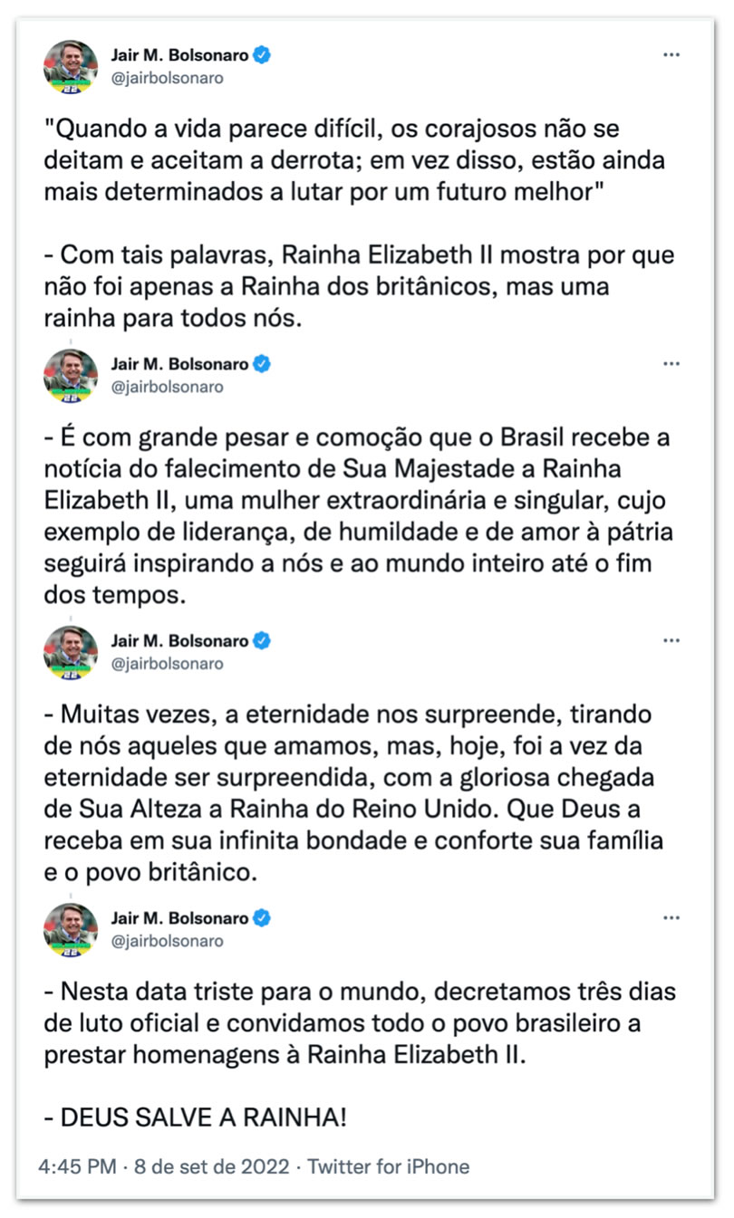Click @jairbolsonaro handle in the second tweet
The image size is (734, 1218).
click(167, 387)
